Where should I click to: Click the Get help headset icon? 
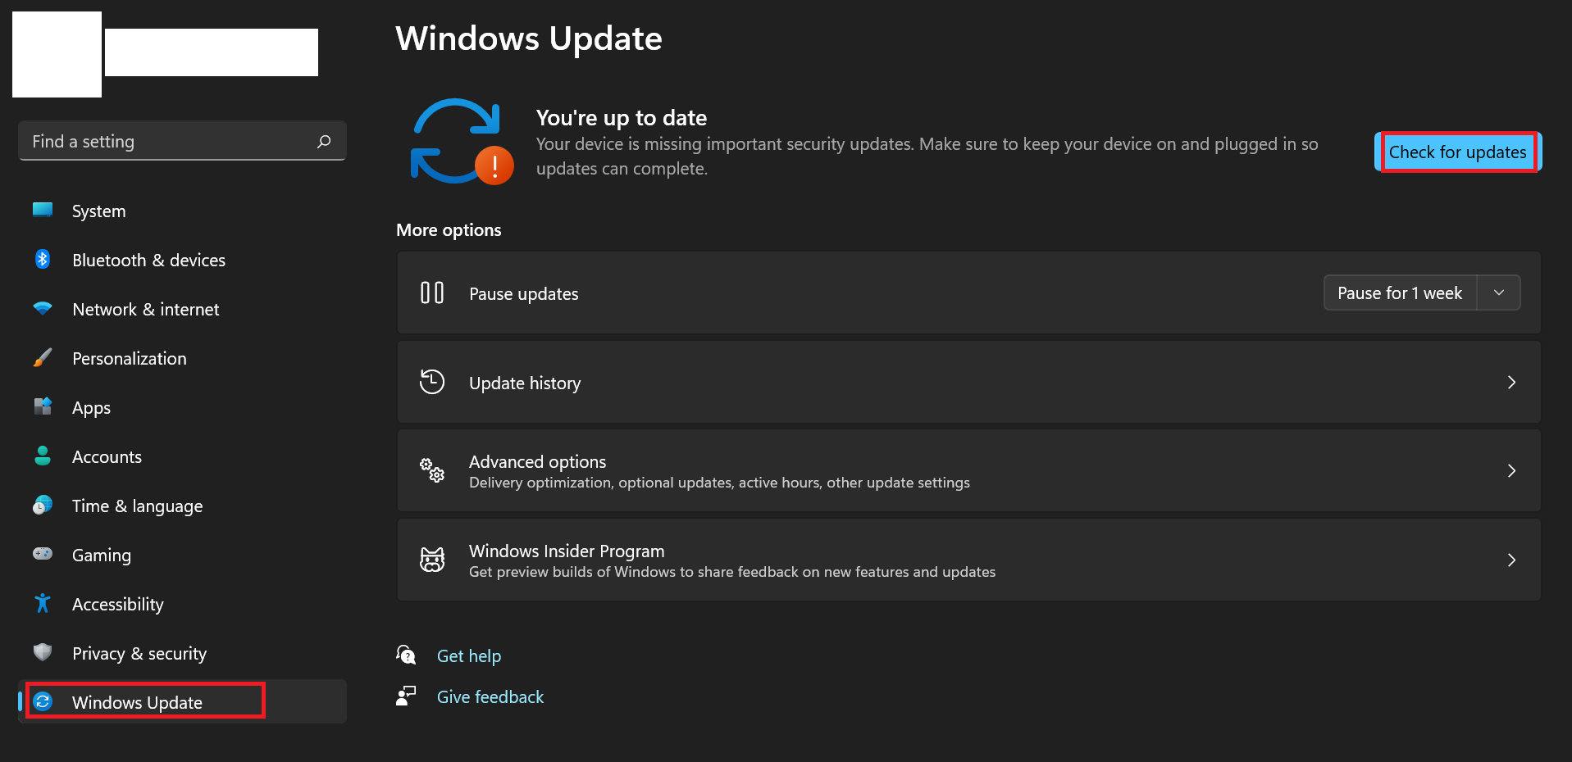click(406, 655)
